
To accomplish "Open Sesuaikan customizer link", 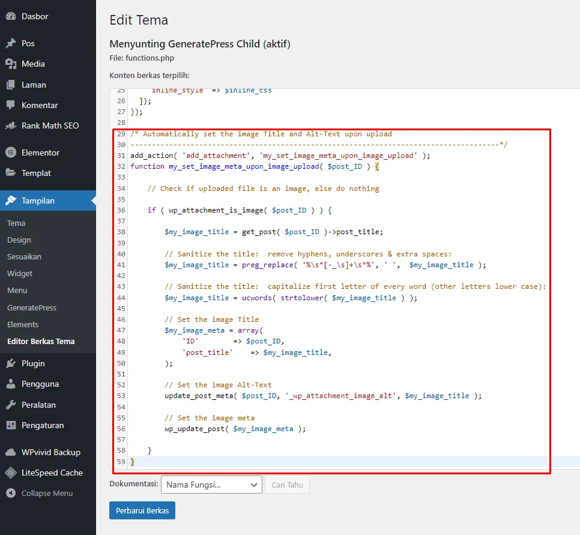I will point(25,256).
